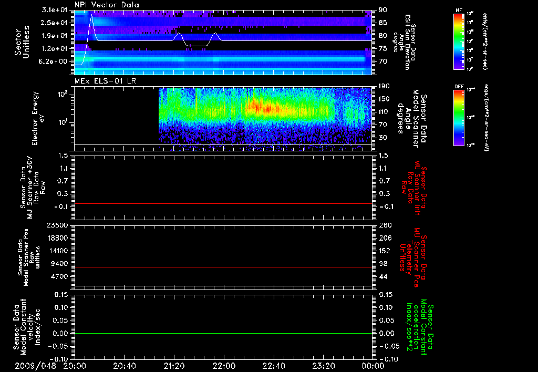Viewport: 538px width, 372px height.
Task: Click the 20:40 time axis label
Action: tap(124, 366)
